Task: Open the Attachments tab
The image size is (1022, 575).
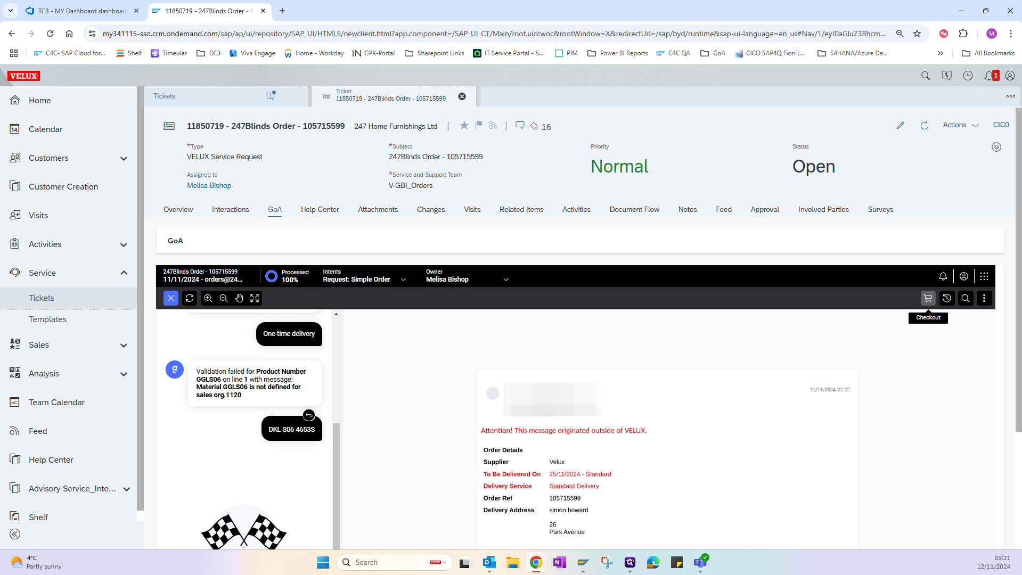Action: click(x=378, y=209)
